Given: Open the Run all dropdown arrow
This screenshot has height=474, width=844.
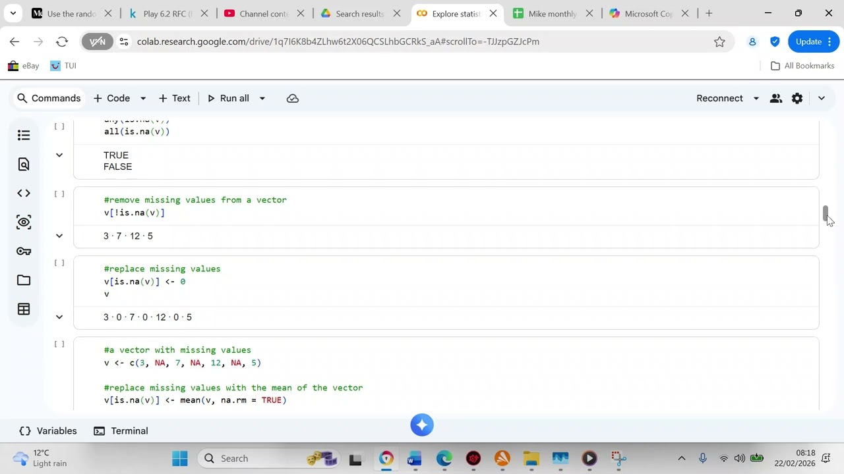Looking at the screenshot, I should click(262, 98).
